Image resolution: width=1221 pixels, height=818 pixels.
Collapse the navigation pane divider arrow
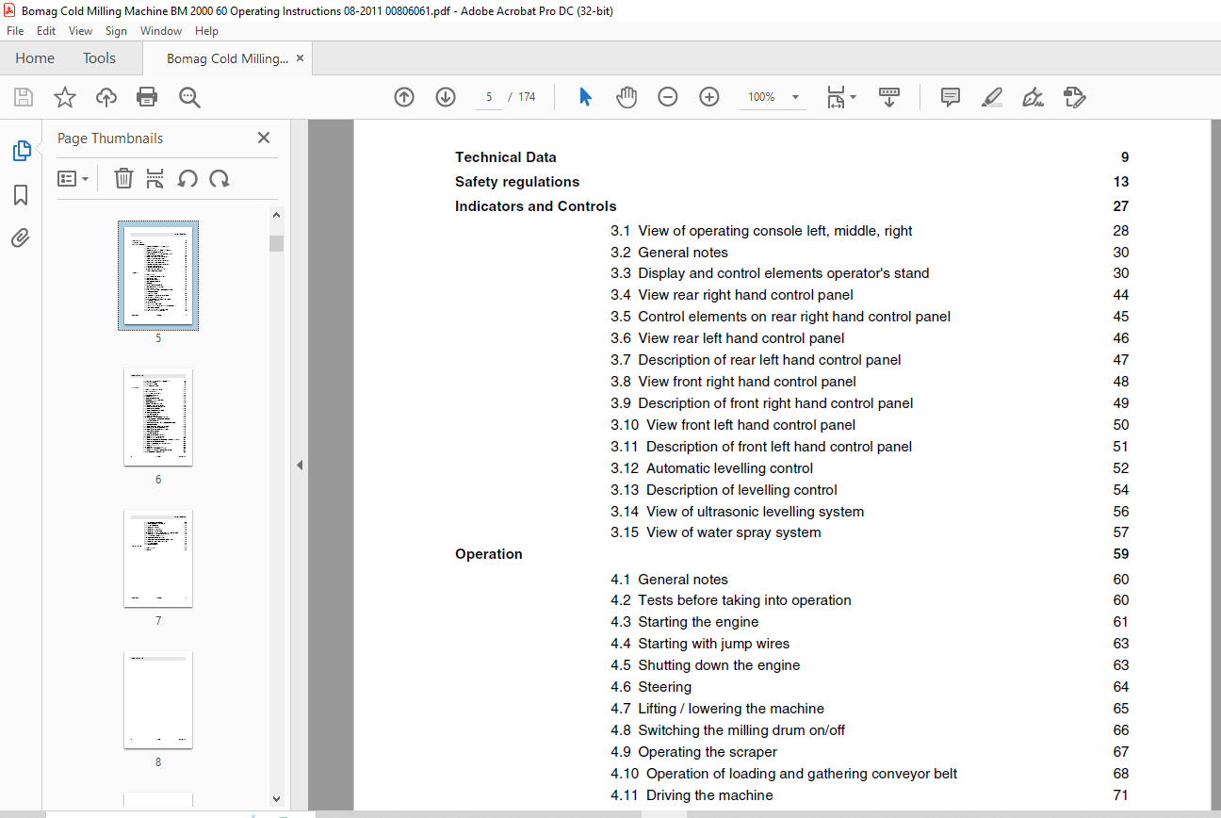300,465
